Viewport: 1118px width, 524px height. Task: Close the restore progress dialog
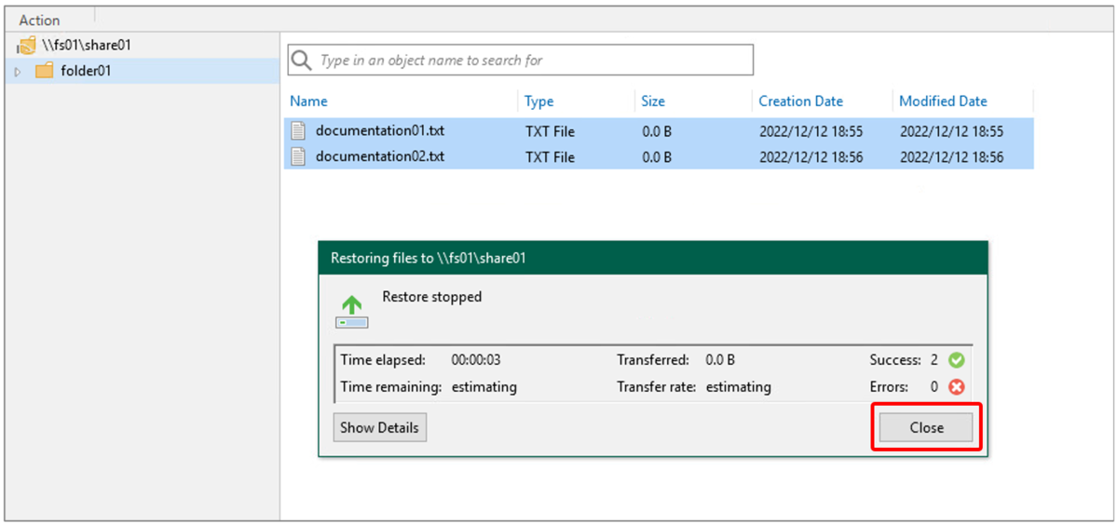pos(926,427)
